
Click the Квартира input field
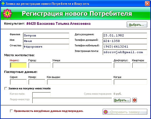140,65
